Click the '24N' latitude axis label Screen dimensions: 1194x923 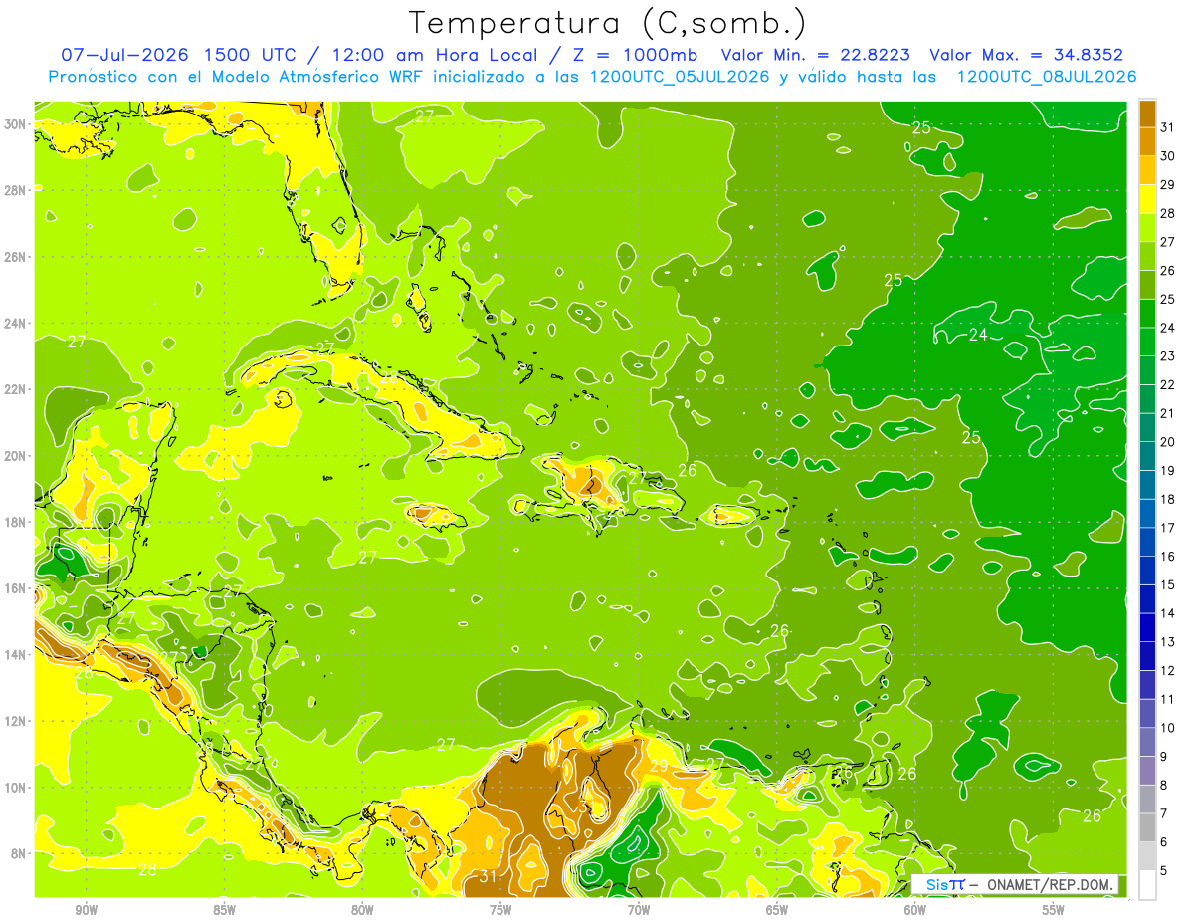click(x=16, y=324)
